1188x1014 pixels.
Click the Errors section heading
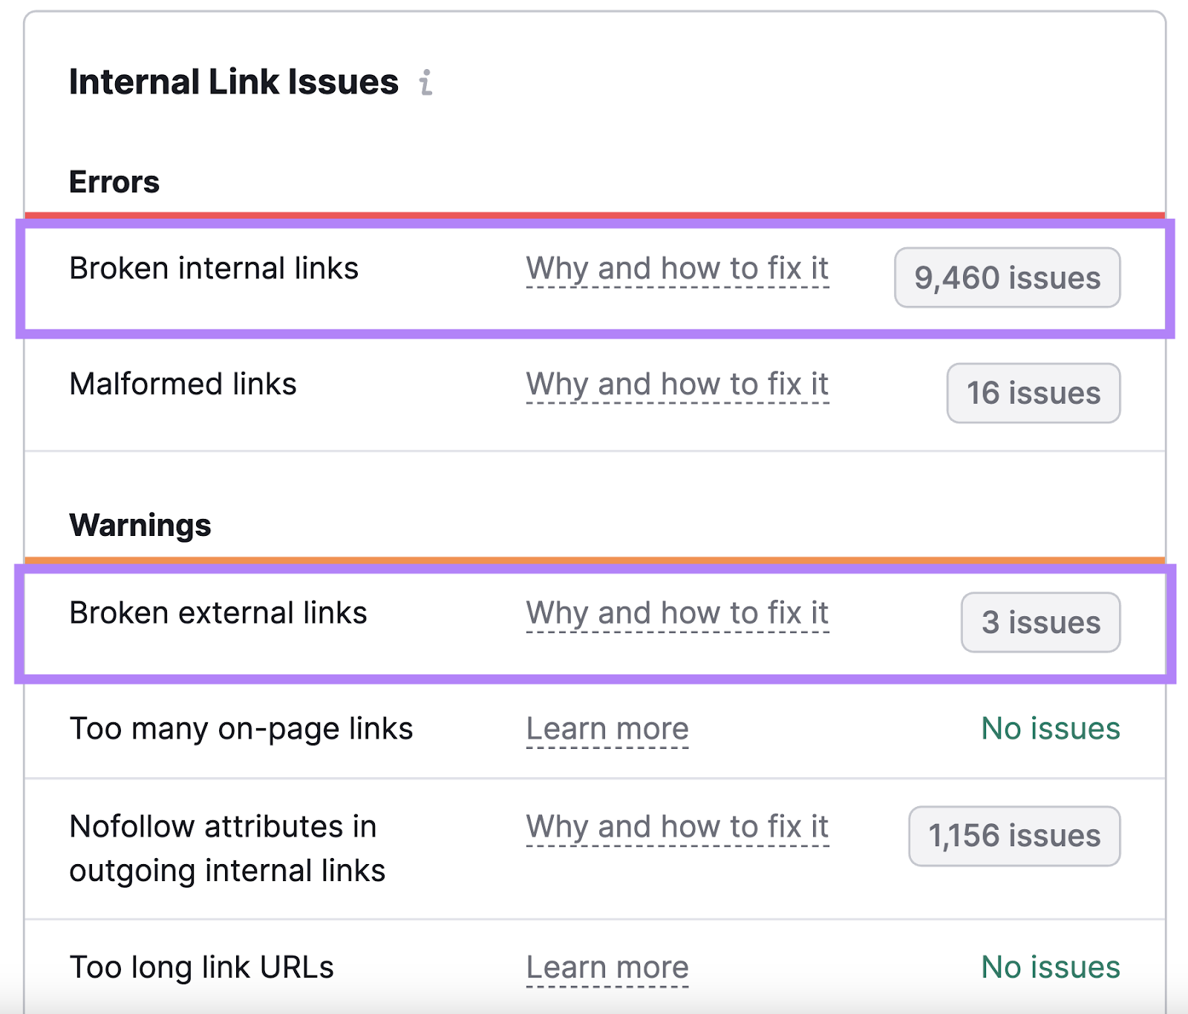(x=114, y=182)
